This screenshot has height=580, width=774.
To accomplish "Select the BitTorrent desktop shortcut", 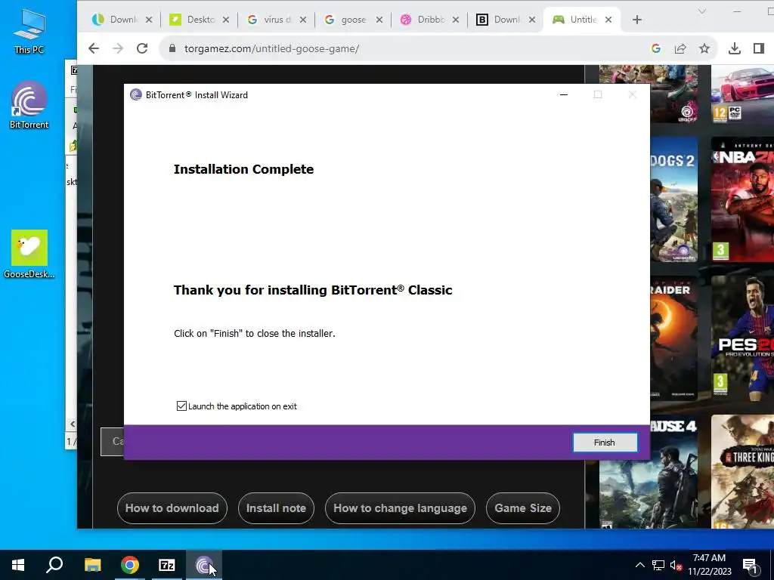I will 29,106.
